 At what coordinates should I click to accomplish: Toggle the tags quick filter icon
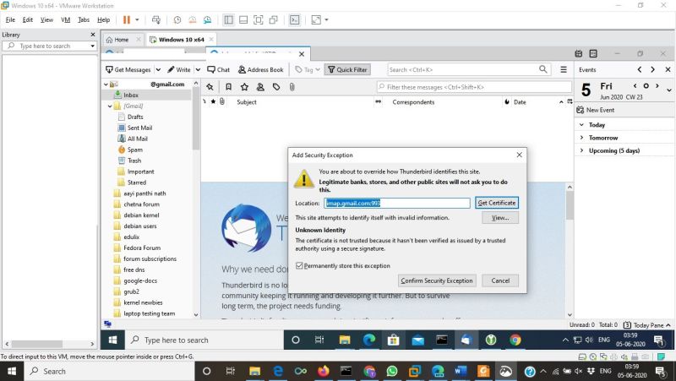point(276,87)
